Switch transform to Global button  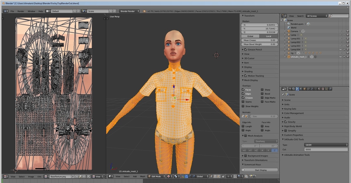tap(250, 36)
